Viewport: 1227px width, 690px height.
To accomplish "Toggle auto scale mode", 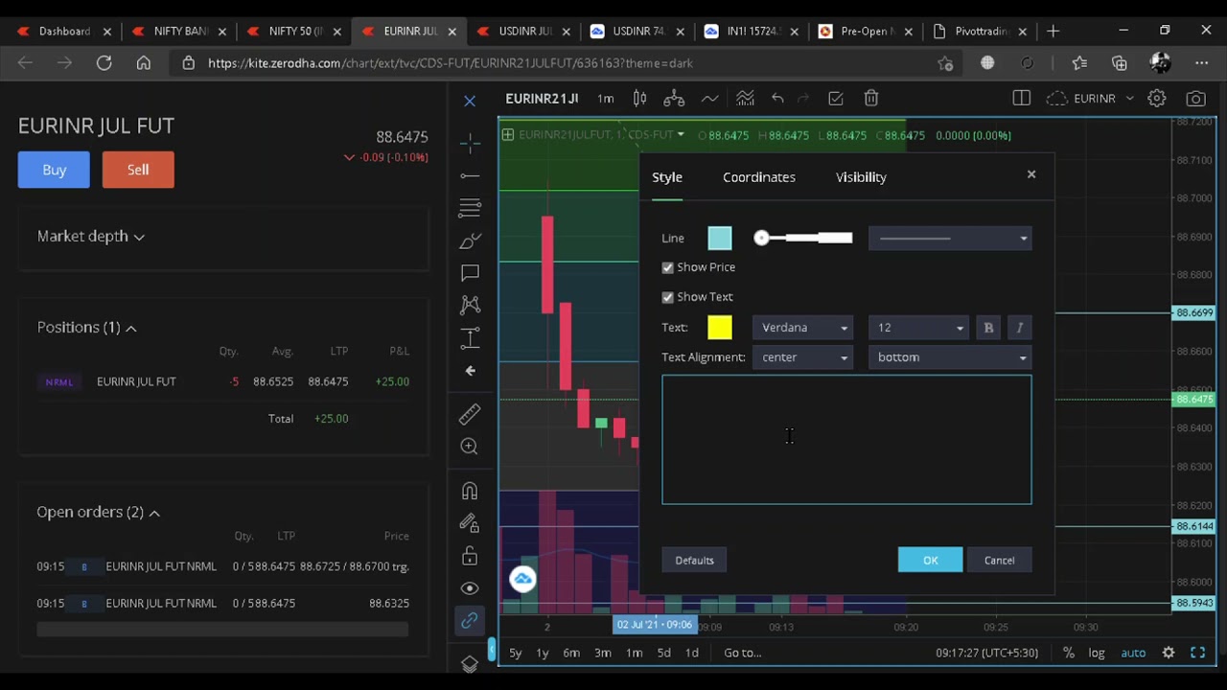I will pyautogui.click(x=1133, y=653).
